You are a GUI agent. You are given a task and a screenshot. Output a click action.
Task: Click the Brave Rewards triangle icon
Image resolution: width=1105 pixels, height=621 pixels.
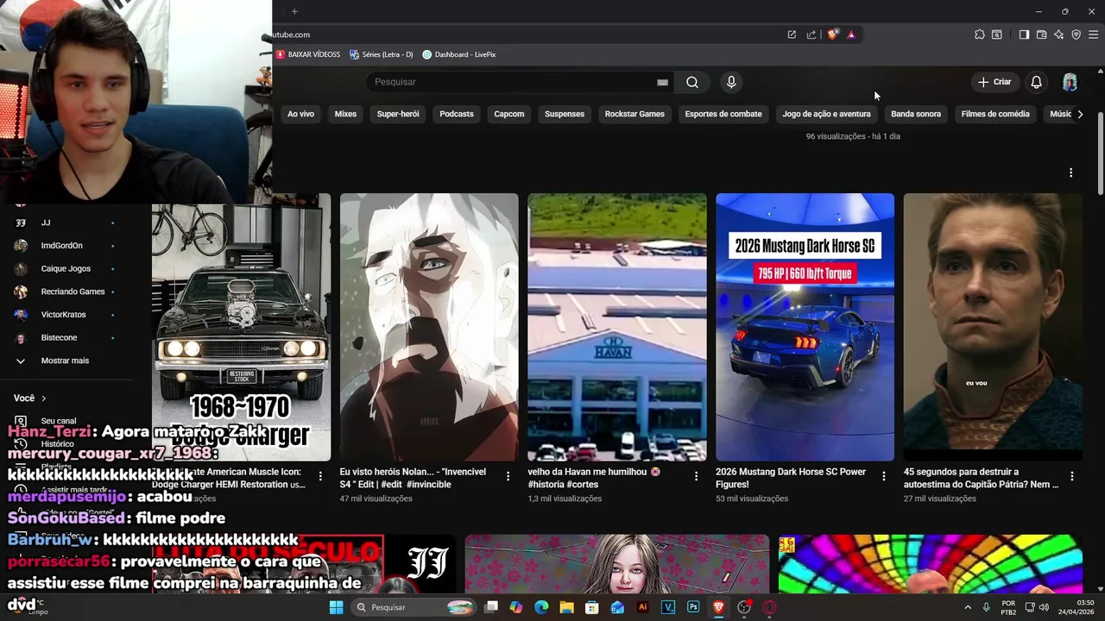pos(851,34)
